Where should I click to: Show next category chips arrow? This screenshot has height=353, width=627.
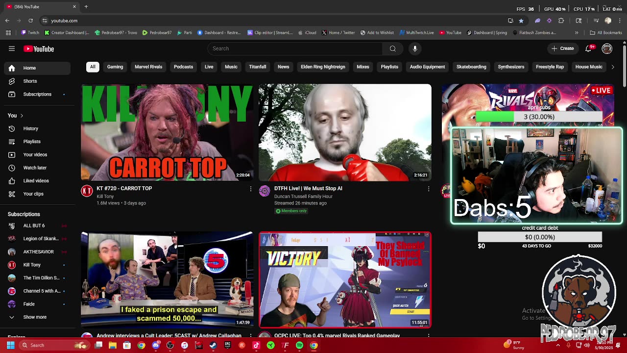[x=612, y=67]
